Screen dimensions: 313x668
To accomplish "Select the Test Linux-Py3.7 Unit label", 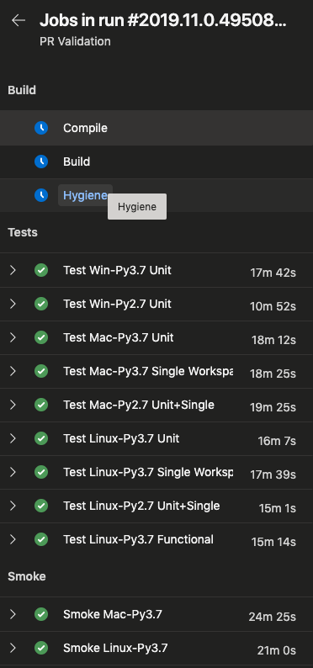I will (121, 438).
